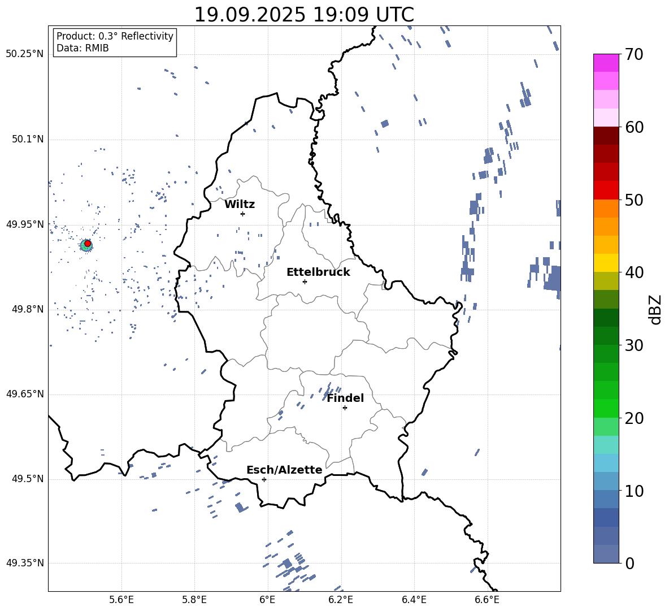Viewport: 669px width, 611px height.
Task: Click the 49.35°N latitude label
Action: [x=25, y=563]
